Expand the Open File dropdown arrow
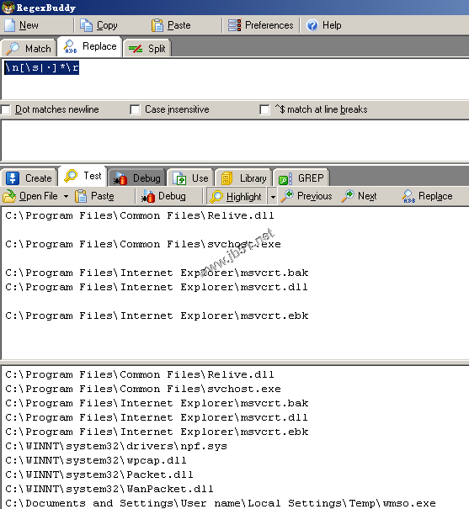The image size is (469, 509). pos(66,196)
